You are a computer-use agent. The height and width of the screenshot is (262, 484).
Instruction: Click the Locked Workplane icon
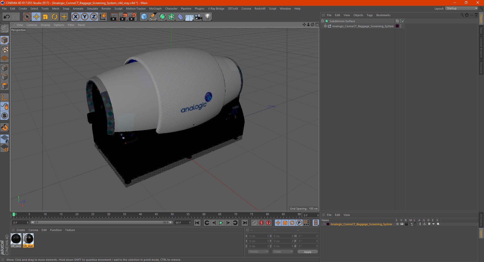pyautogui.click(x=5, y=139)
